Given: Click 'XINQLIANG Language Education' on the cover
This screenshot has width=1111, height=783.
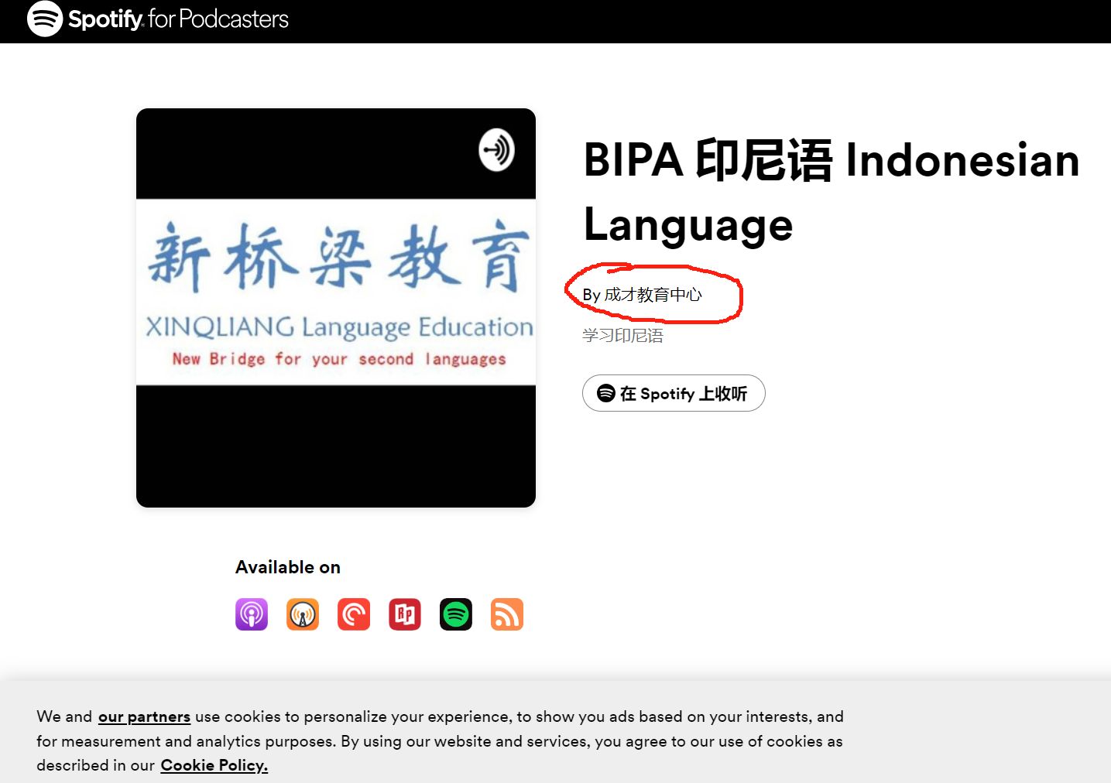Looking at the screenshot, I should (x=339, y=327).
